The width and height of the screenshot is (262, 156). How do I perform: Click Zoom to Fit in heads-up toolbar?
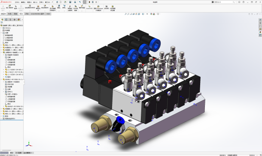(x=126, y=14)
